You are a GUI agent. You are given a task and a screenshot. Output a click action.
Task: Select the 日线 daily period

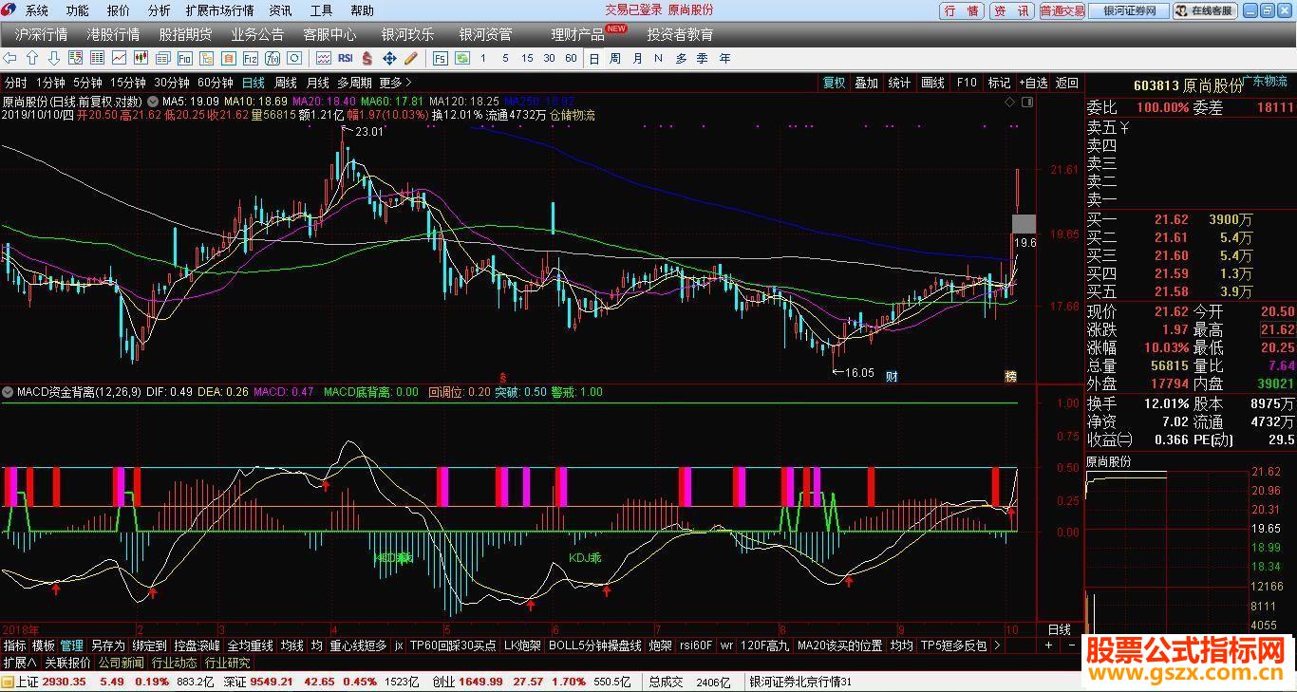pyautogui.click(x=254, y=83)
